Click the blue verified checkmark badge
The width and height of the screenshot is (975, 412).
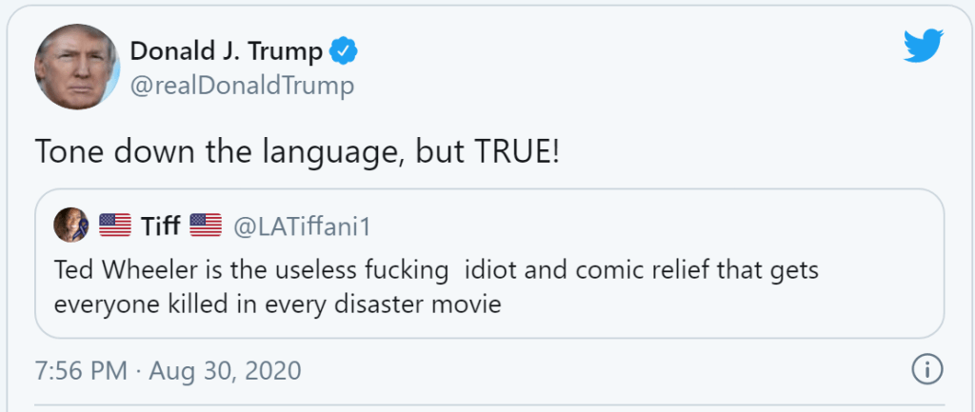pyautogui.click(x=343, y=51)
